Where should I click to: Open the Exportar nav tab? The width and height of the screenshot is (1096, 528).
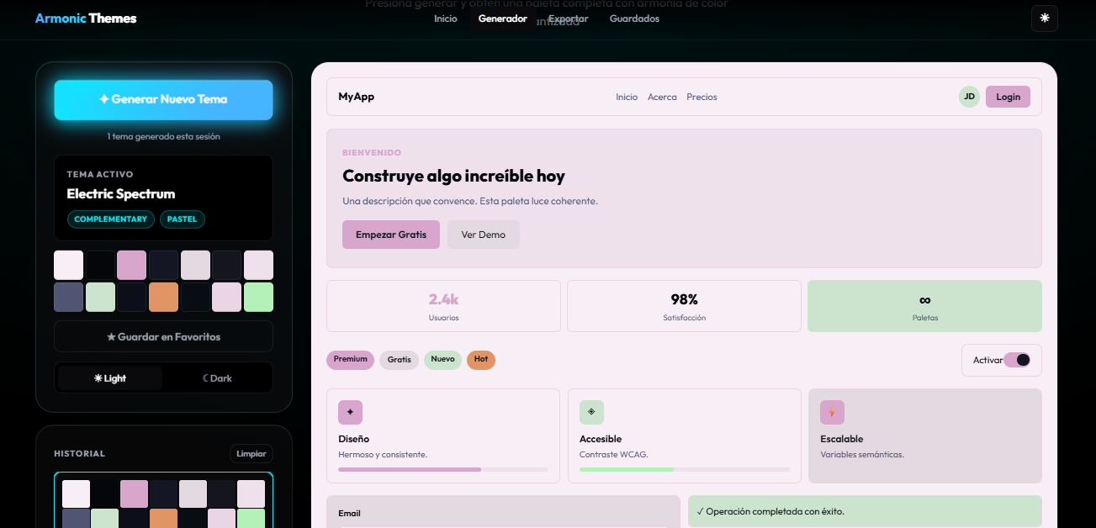click(569, 18)
